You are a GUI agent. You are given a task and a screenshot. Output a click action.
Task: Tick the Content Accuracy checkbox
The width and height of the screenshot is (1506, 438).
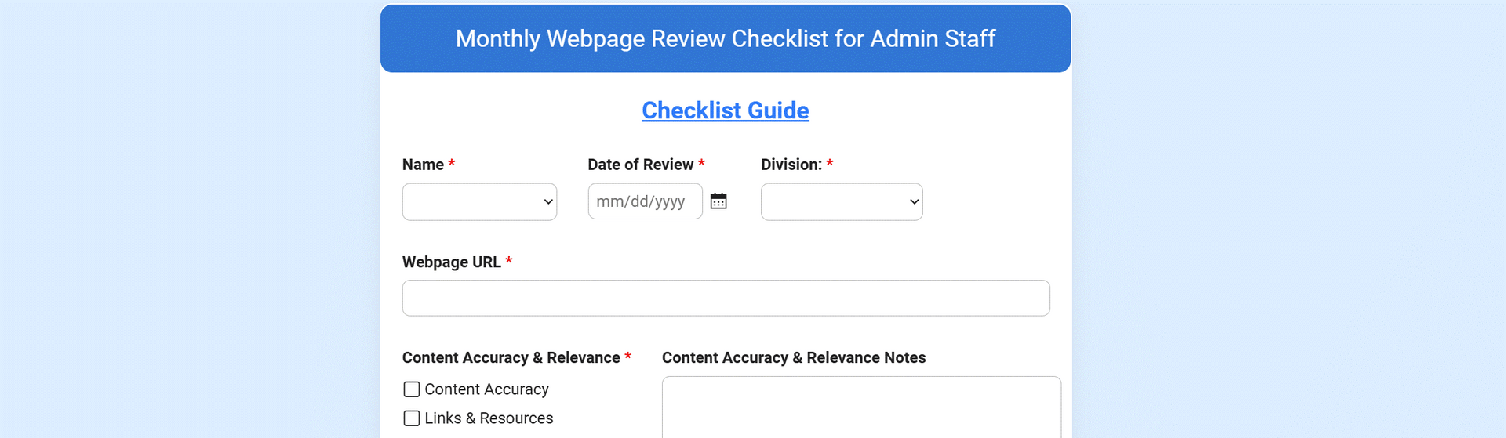[412, 389]
